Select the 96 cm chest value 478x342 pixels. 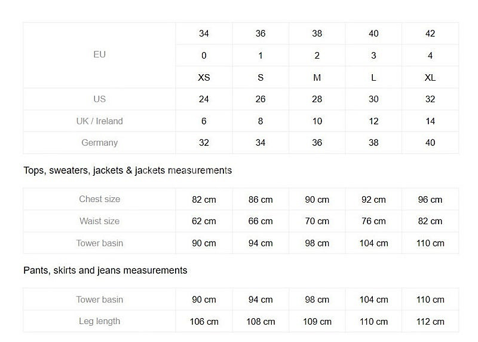click(430, 200)
